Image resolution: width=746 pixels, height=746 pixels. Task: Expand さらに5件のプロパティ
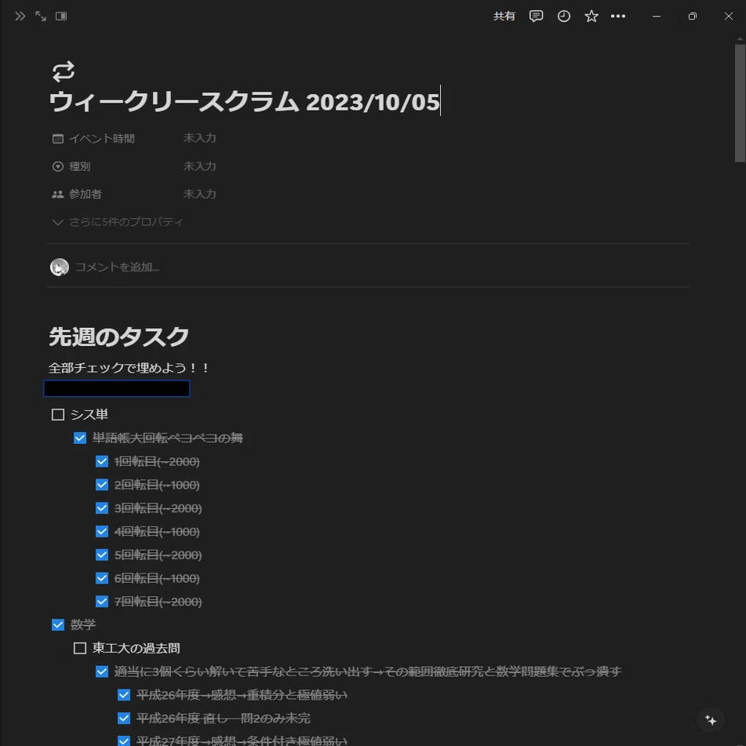click(118, 222)
